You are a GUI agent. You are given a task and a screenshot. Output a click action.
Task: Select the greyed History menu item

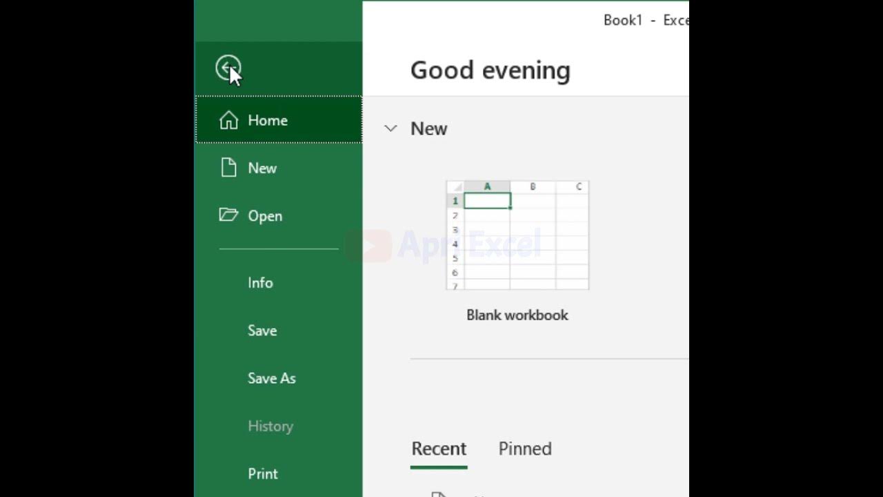coord(270,426)
